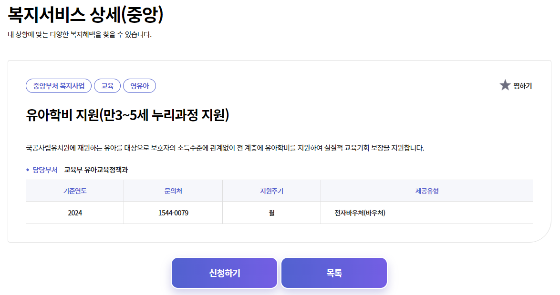
Task: Click the 찜하기 text label
Action: coord(522,86)
